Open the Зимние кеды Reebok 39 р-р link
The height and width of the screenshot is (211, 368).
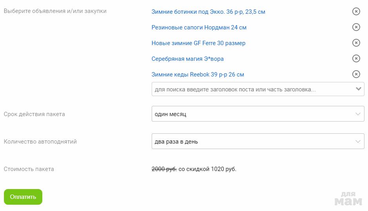click(200, 75)
